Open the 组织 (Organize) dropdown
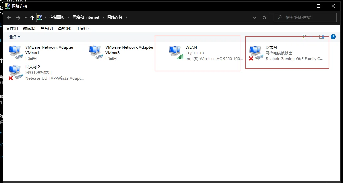Image resolution: width=343 pixels, height=183 pixels. point(14,36)
